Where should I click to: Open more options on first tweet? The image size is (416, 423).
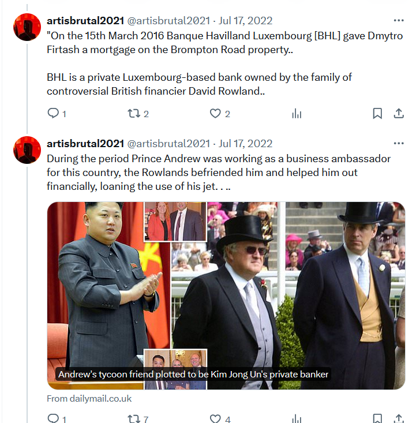coord(399,21)
